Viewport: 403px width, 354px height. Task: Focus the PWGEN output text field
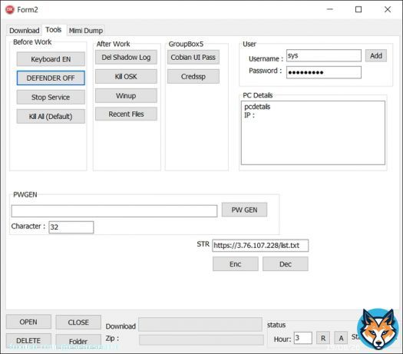point(114,211)
